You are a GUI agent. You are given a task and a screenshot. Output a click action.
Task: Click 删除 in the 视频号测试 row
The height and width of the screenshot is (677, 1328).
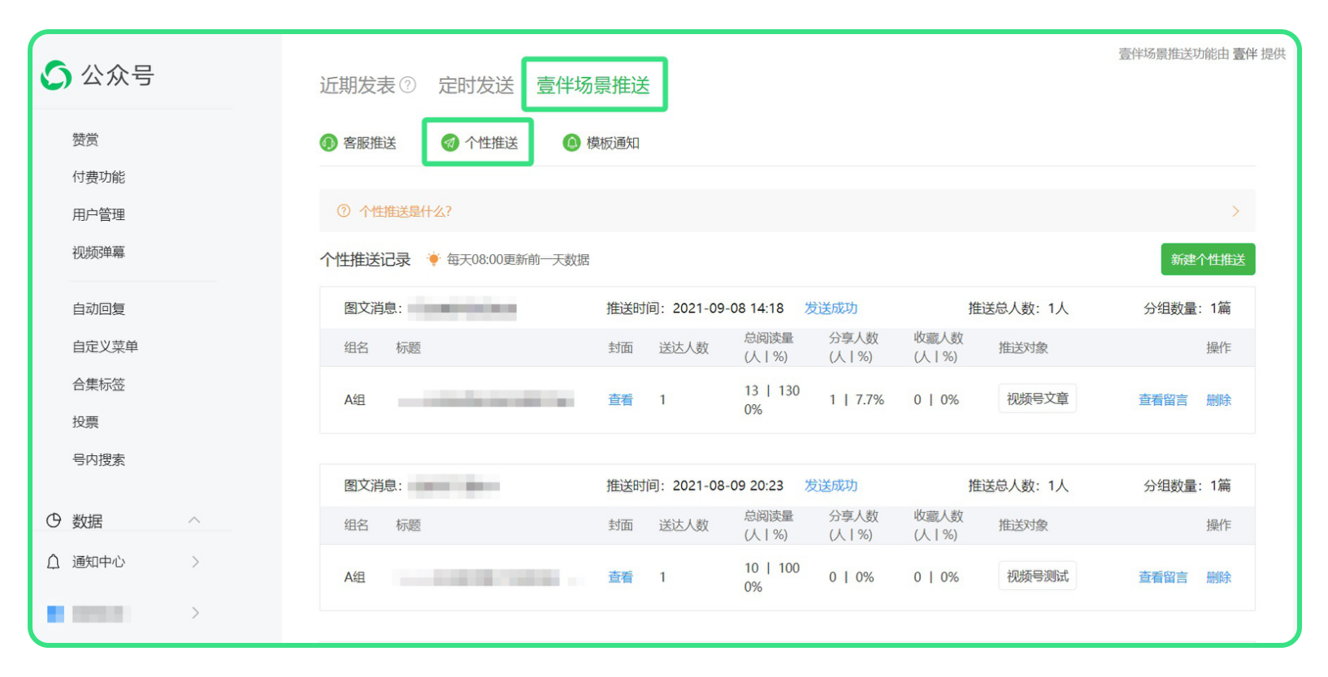click(1218, 577)
